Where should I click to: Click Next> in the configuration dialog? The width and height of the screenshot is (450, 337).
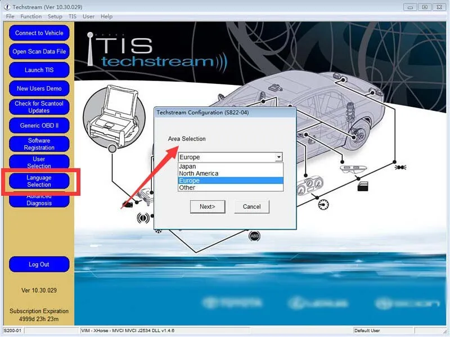click(x=208, y=206)
